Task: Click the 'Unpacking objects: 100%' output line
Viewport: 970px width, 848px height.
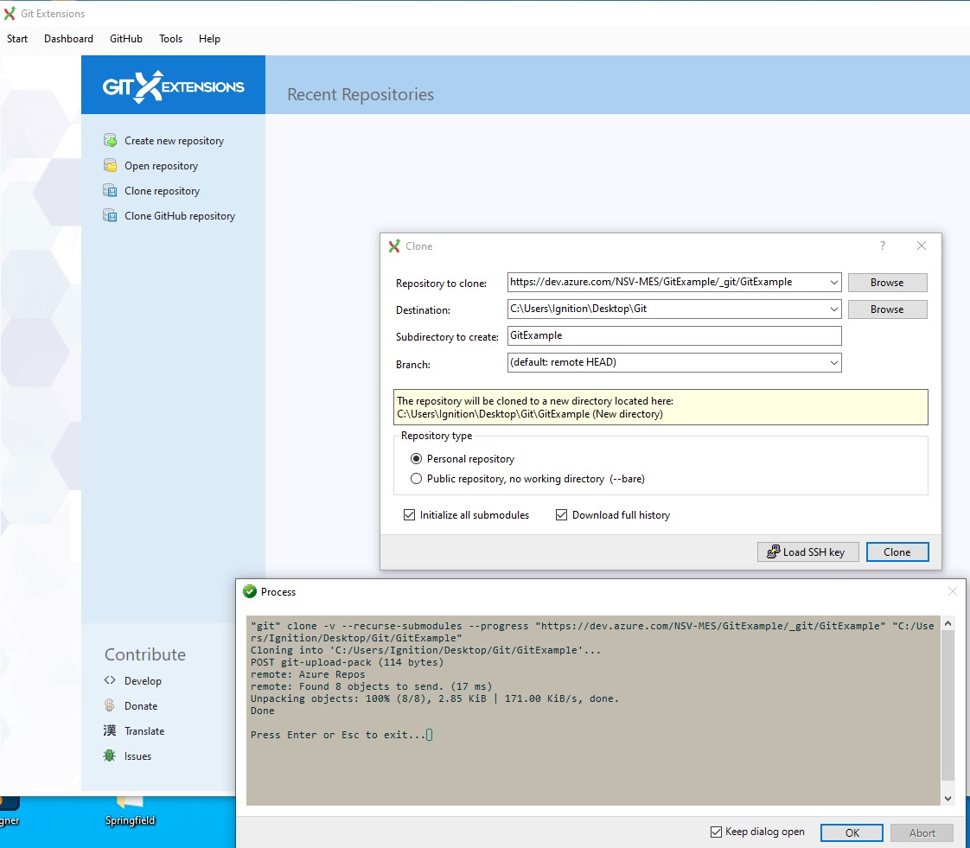Action: click(434, 698)
